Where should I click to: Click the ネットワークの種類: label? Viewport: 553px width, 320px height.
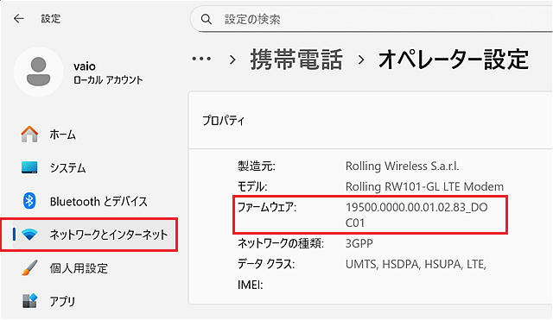tap(280, 243)
